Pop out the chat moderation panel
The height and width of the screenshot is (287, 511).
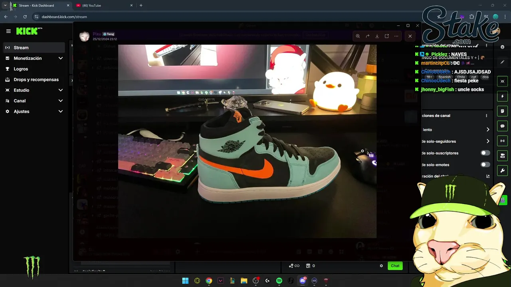coord(488,176)
